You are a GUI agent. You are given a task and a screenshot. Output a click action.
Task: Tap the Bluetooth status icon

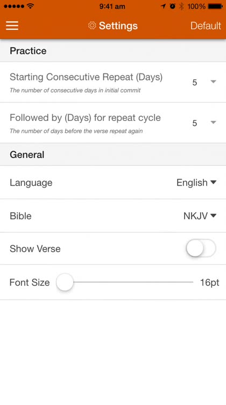coord(181,6)
